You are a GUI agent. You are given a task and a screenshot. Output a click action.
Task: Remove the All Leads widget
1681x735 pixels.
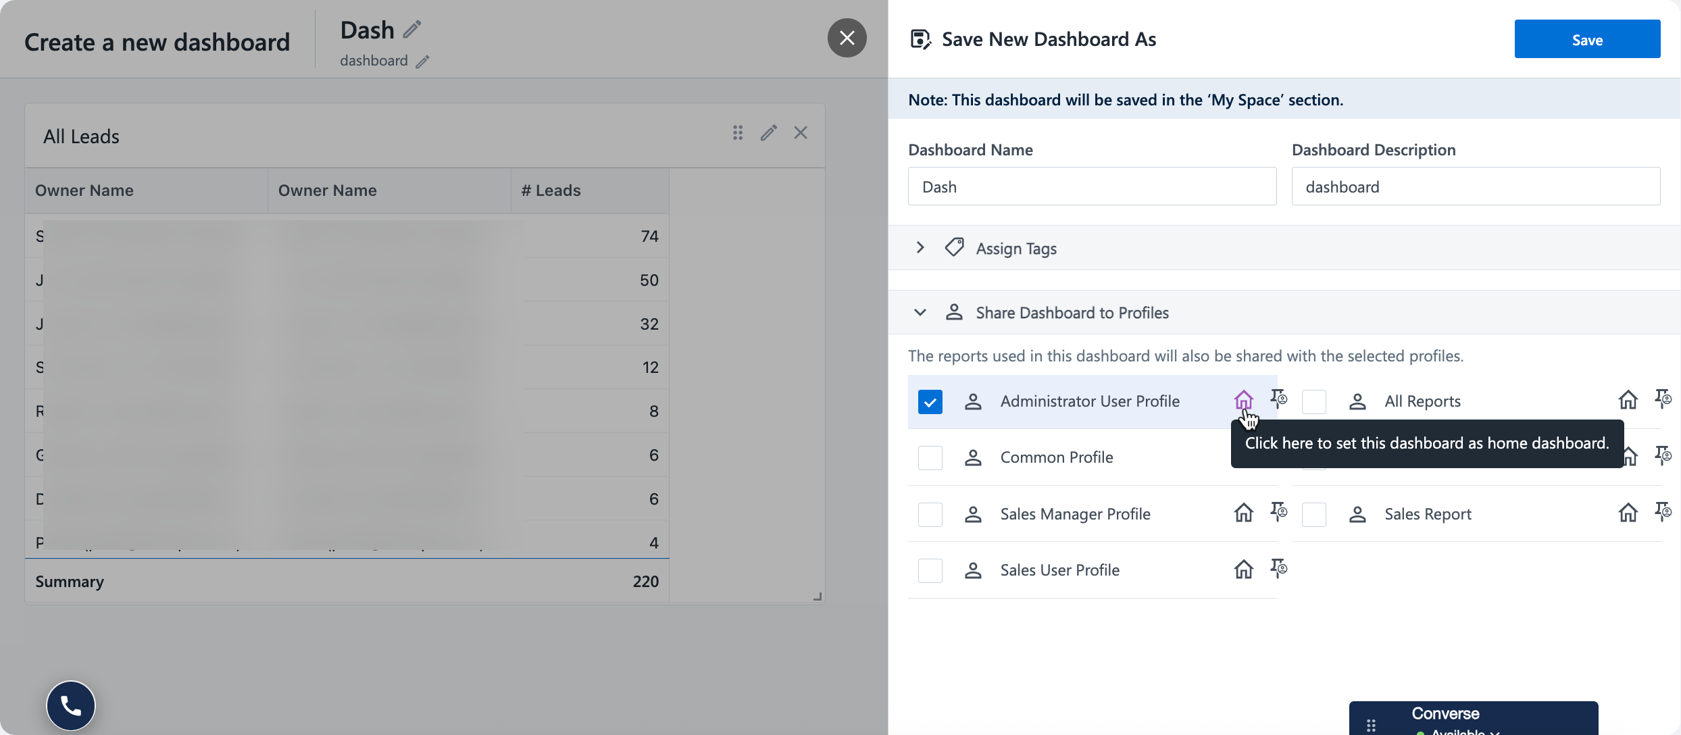click(x=801, y=133)
